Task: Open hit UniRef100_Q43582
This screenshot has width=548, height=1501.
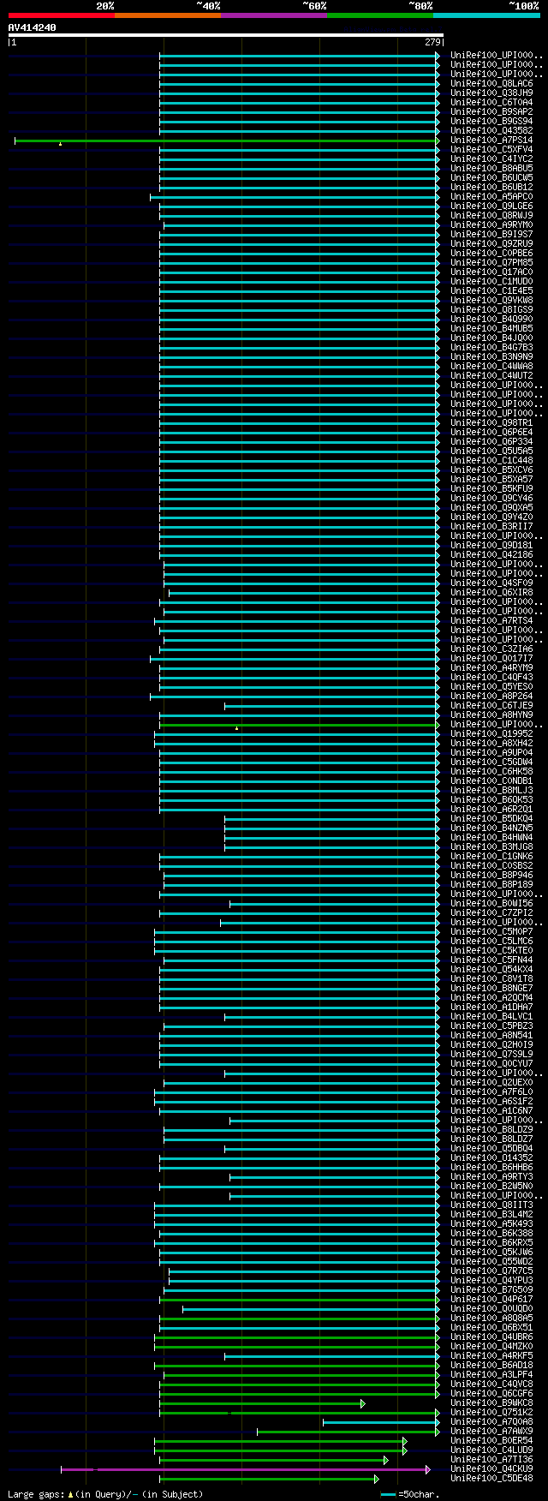Action: [491, 131]
